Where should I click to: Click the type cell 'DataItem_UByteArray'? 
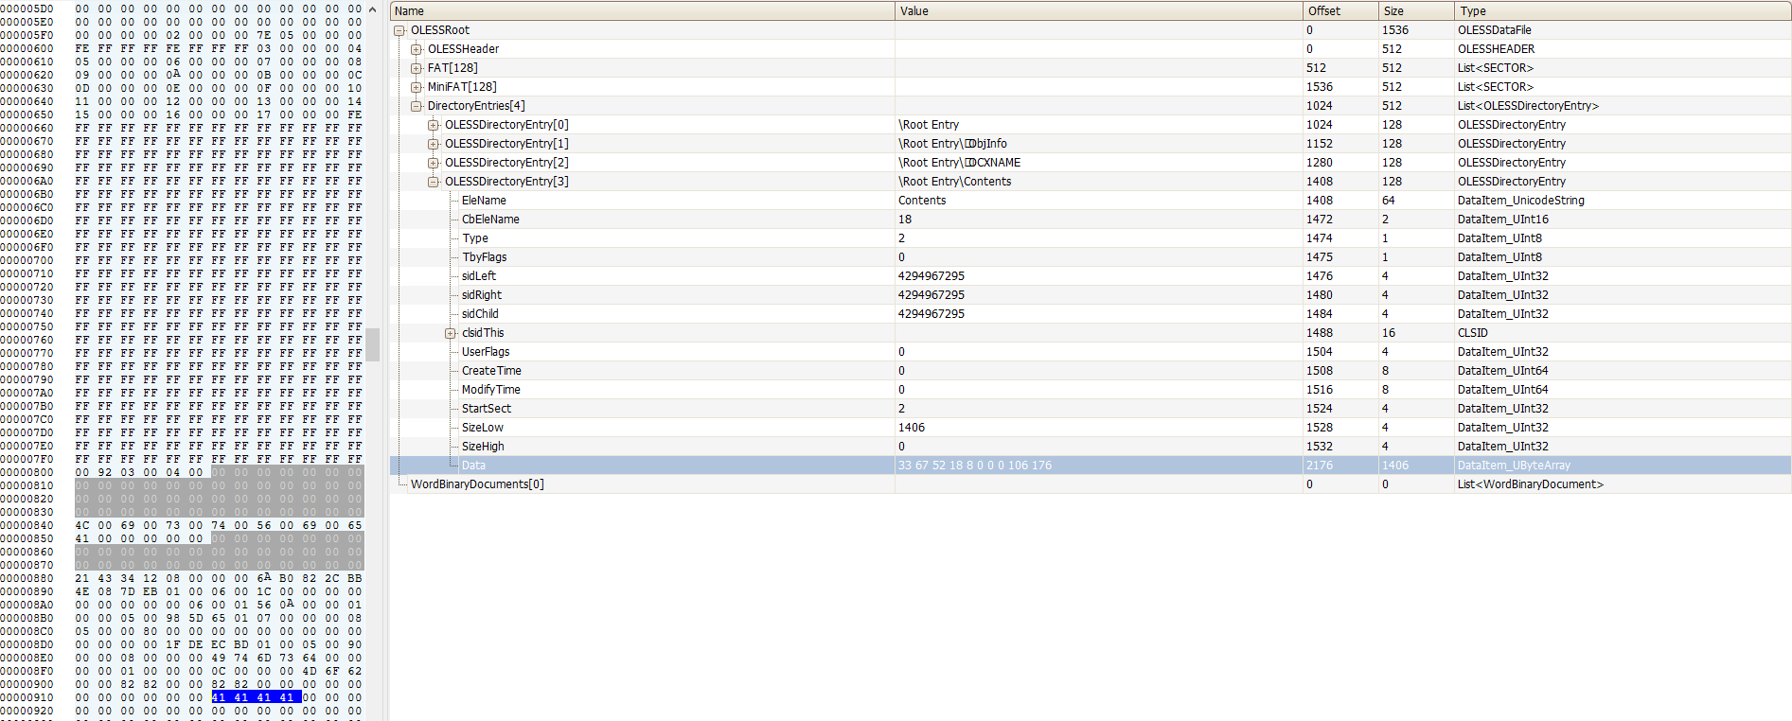[x=1515, y=466]
